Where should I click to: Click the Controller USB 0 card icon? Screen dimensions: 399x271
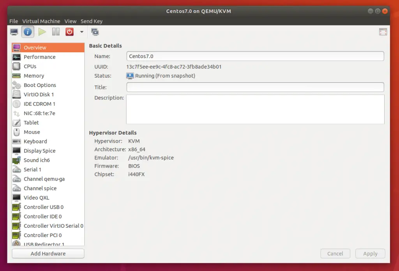tap(16, 207)
